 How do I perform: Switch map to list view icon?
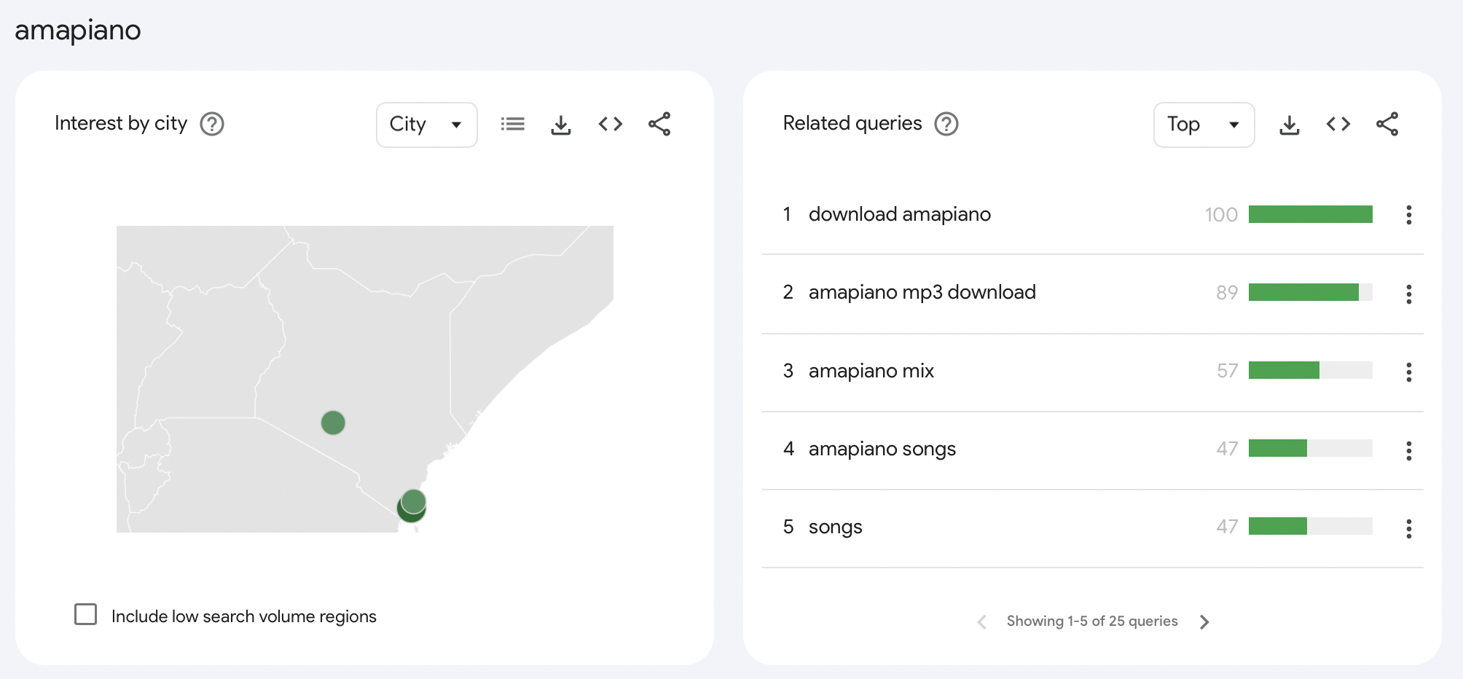click(512, 125)
